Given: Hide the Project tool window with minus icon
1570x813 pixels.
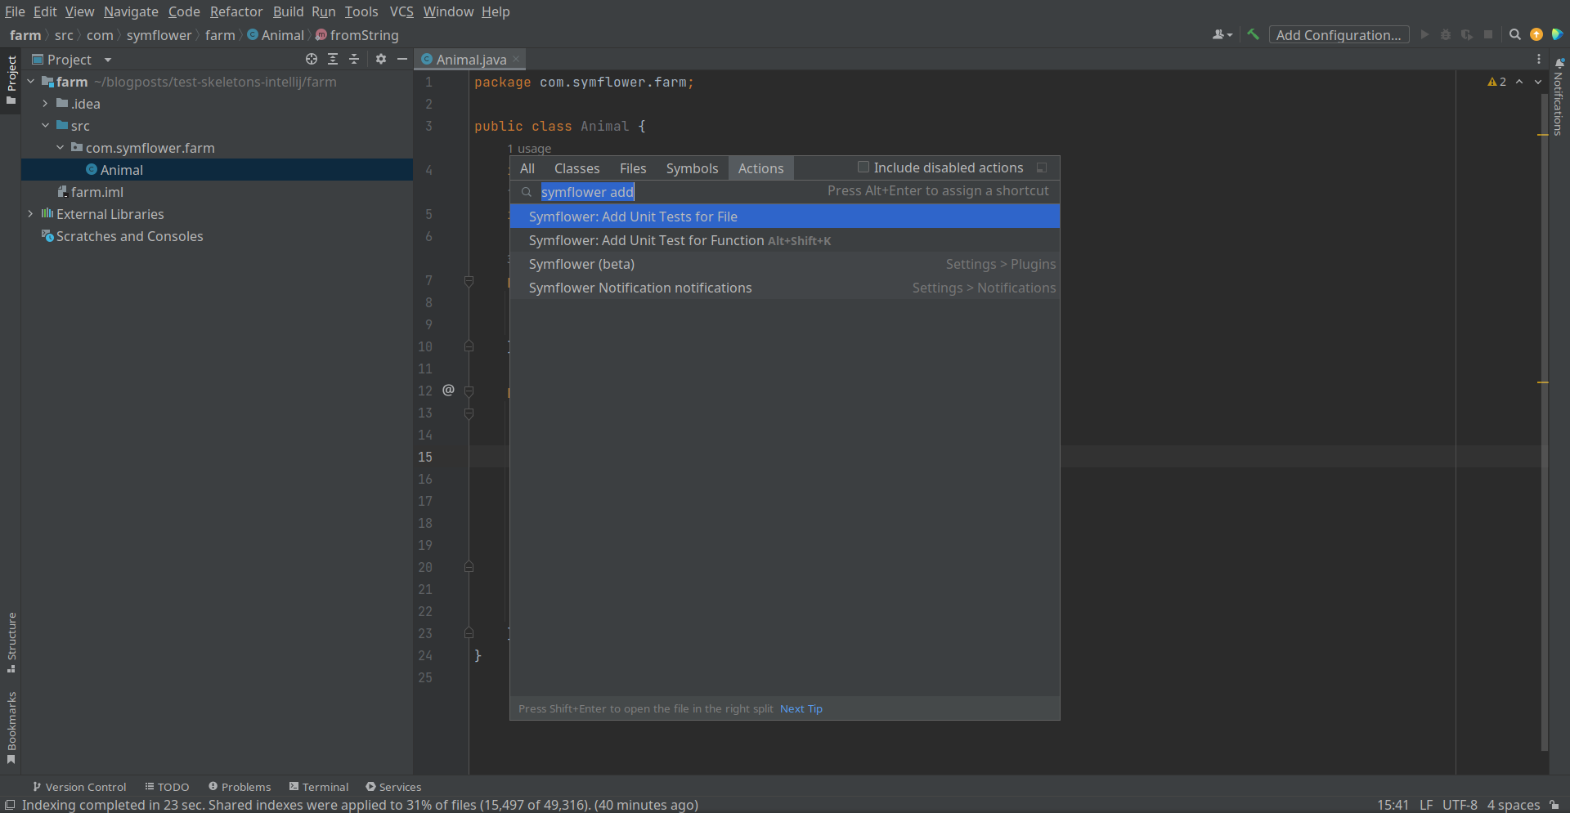Looking at the screenshot, I should coord(402,59).
